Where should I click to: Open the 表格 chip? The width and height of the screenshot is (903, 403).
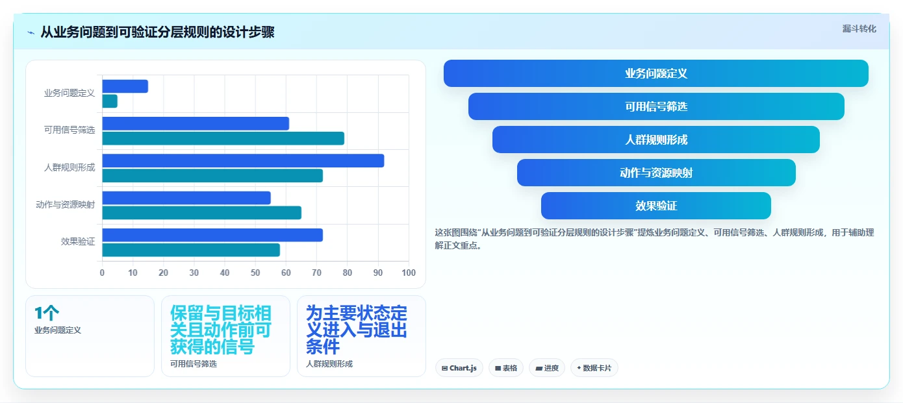pyautogui.click(x=506, y=368)
